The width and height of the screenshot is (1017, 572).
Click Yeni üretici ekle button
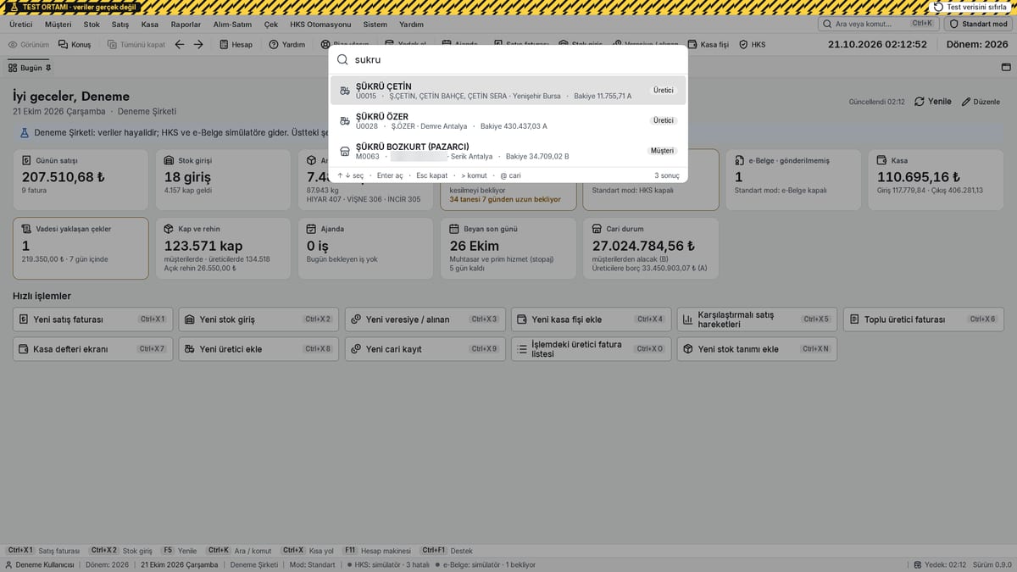tap(258, 349)
